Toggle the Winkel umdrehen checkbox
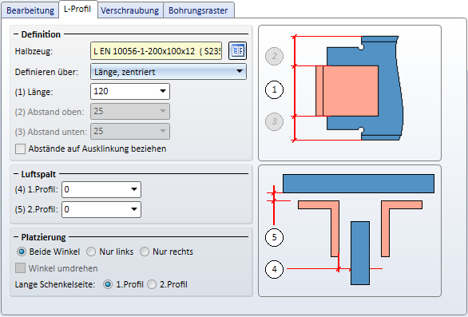The image size is (468, 317). (x=20, y=268)
